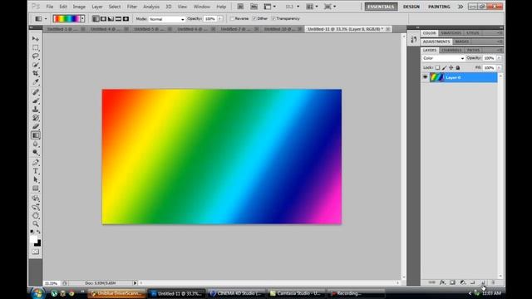Switch to the Swatches tab
532x299 pixels.
[x=451, y=33]
